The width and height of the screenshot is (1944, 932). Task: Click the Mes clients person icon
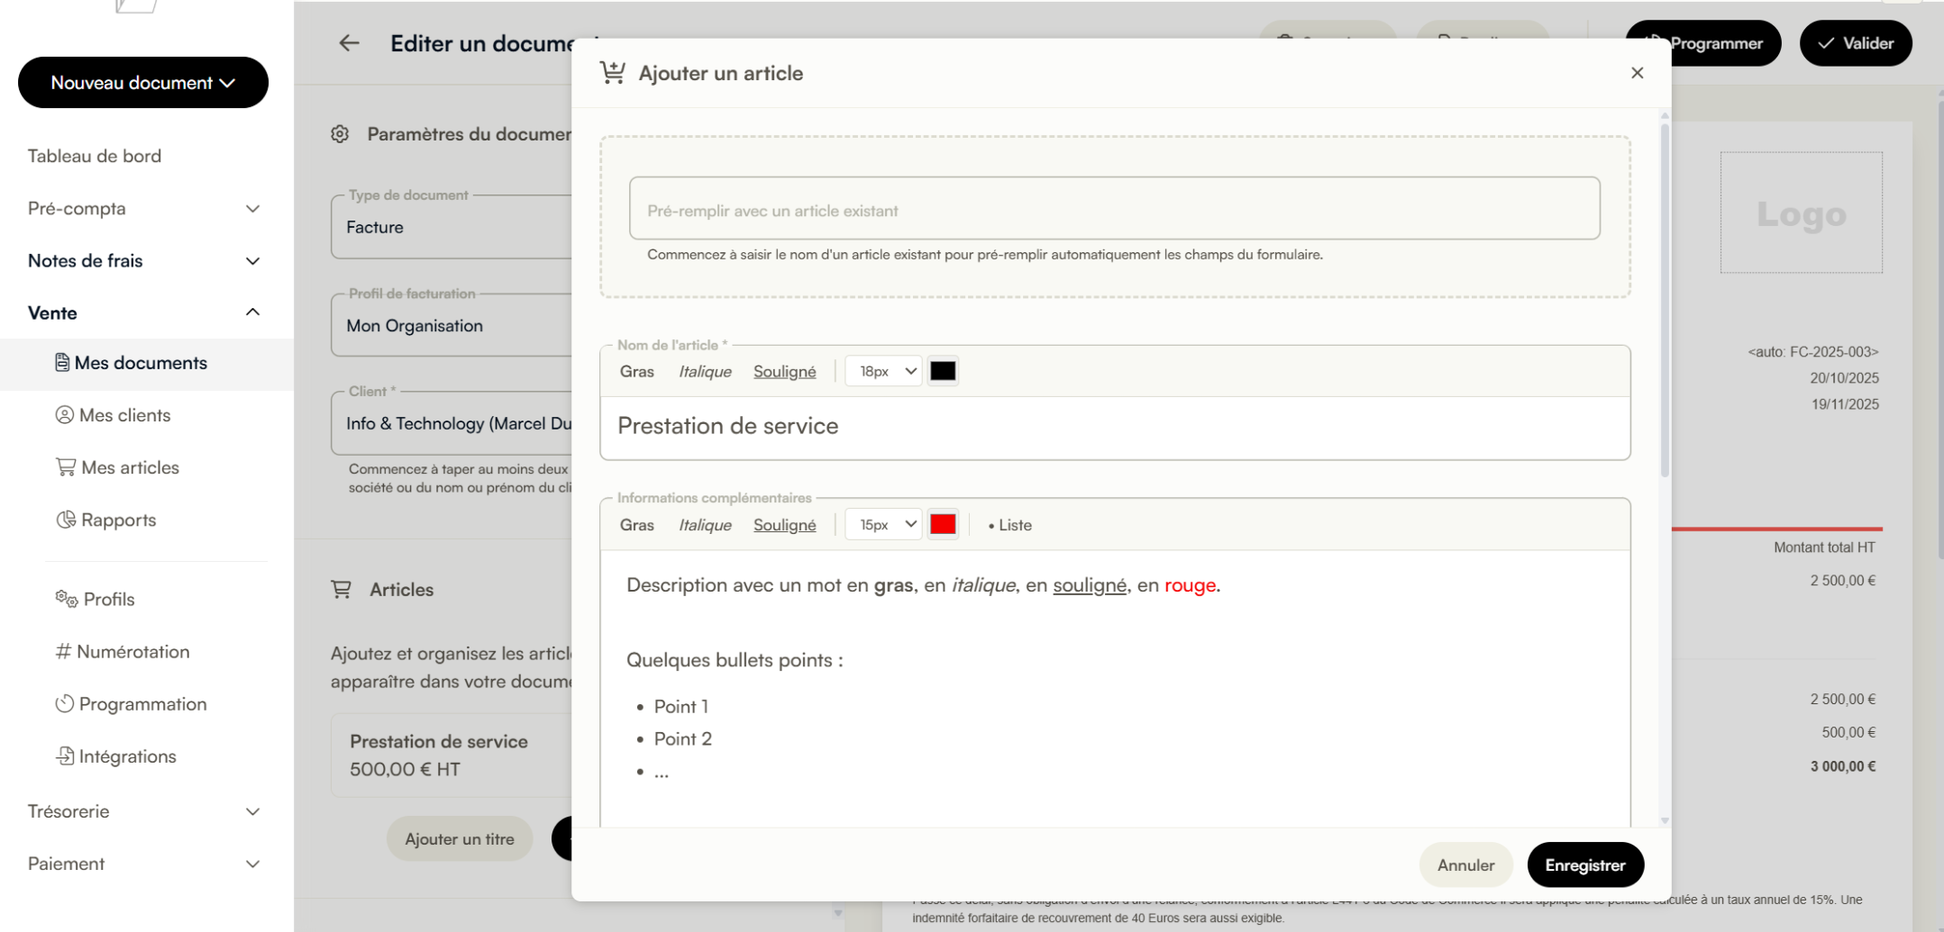coord(65,415)
